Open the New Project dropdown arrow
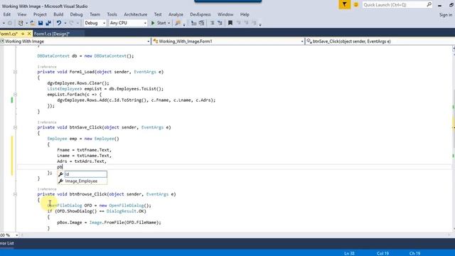 click(x=26, y=23)
